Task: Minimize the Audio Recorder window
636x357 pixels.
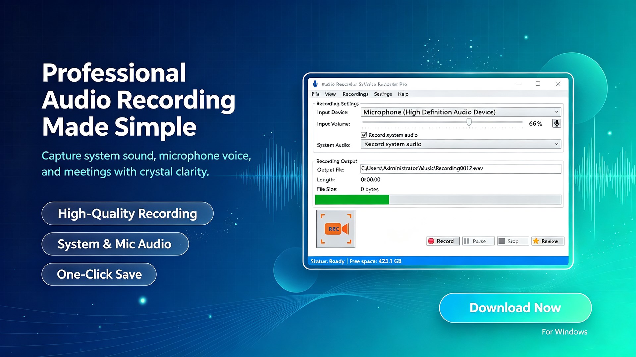Action: coord(518,84)
